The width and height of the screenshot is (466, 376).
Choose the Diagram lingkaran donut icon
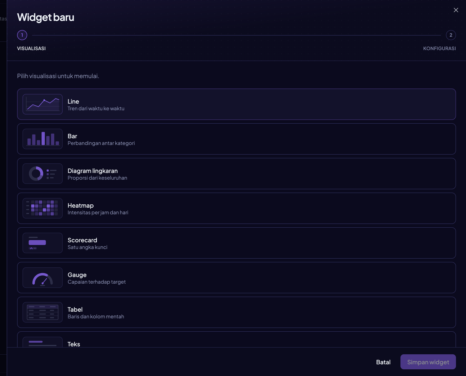43,173
